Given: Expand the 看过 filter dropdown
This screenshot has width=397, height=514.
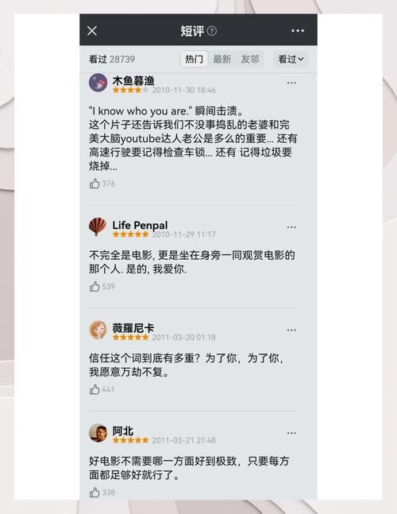Looking at the screenshot, I should (x=291, y=60).
